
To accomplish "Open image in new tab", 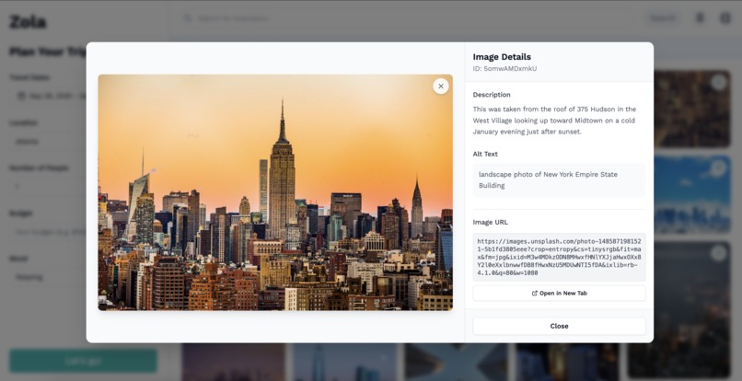I will [x=559, y=293].
